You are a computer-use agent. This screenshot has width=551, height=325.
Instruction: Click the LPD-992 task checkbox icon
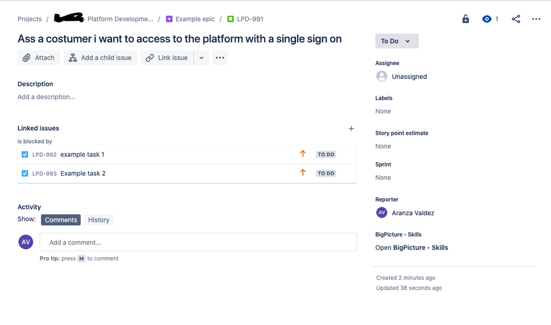pyautogui.click(x=25, y=154)
